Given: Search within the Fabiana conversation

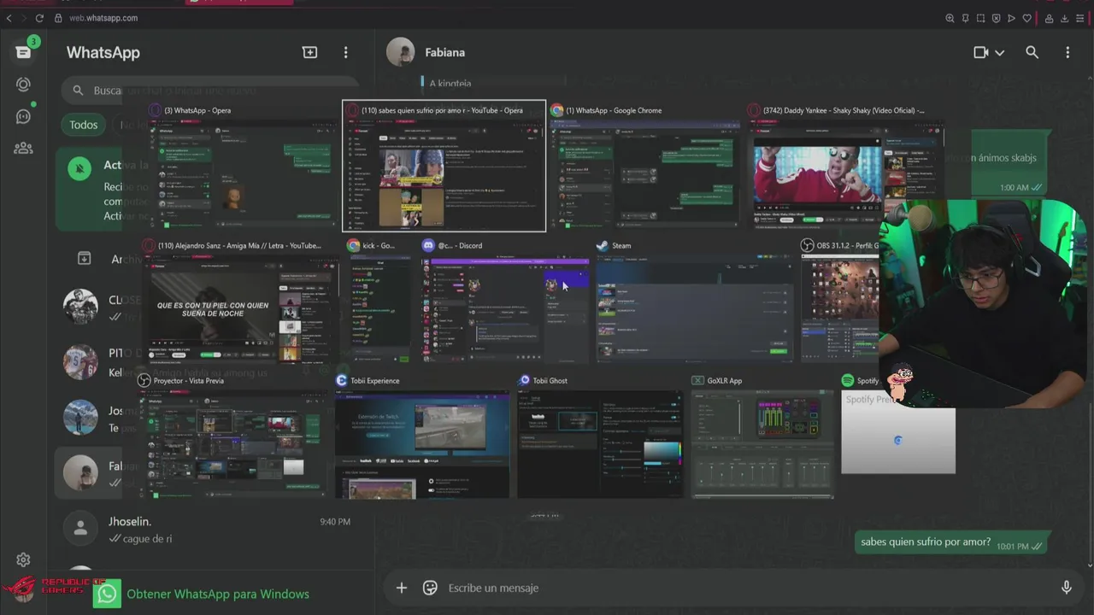Looking at the screenshot, I should tap(1032, 52).
